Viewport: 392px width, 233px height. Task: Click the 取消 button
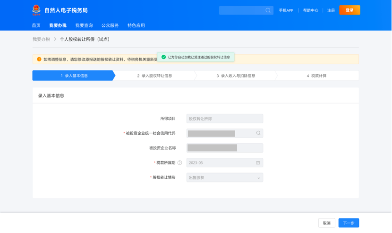tap(327, 223)
